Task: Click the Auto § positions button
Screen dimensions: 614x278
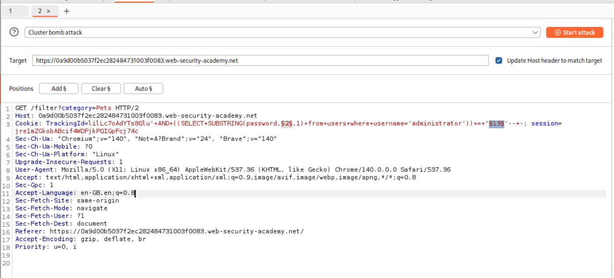Action: click(143, 89)
